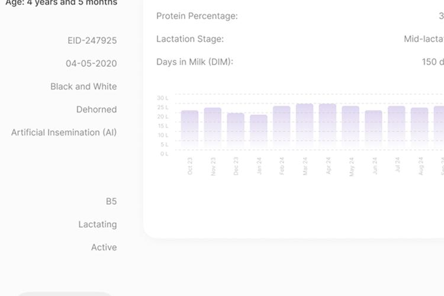Click the B5 location value
The width and height of the screenshot is (444, 296).
111,201
